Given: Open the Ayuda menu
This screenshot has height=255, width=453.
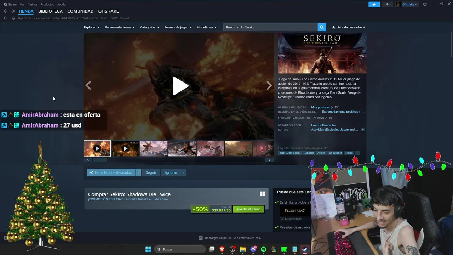Looking at the screenshot, I should click(61, 4).
